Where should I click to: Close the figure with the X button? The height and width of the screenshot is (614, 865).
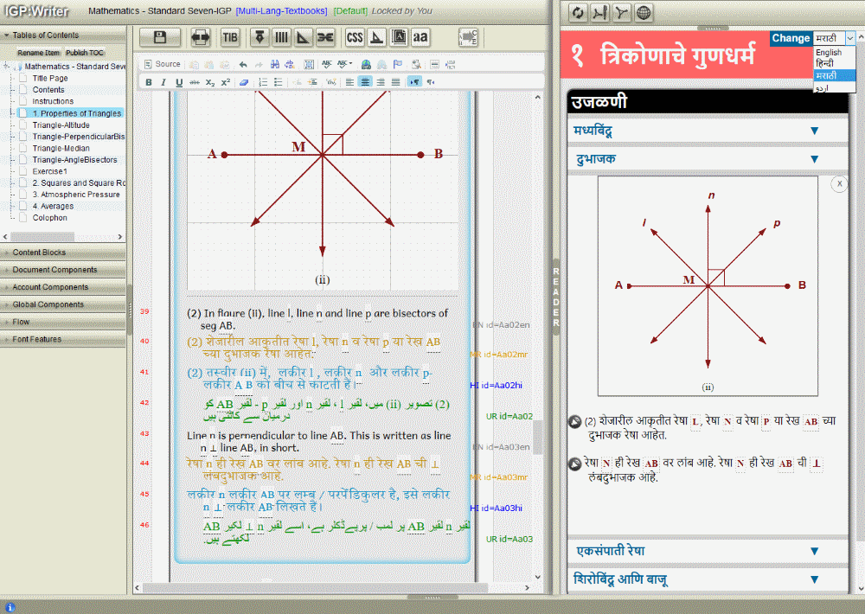point(839,184)
